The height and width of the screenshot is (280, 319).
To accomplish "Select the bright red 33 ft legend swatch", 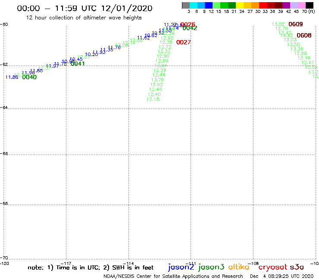I will click(263, 5).
